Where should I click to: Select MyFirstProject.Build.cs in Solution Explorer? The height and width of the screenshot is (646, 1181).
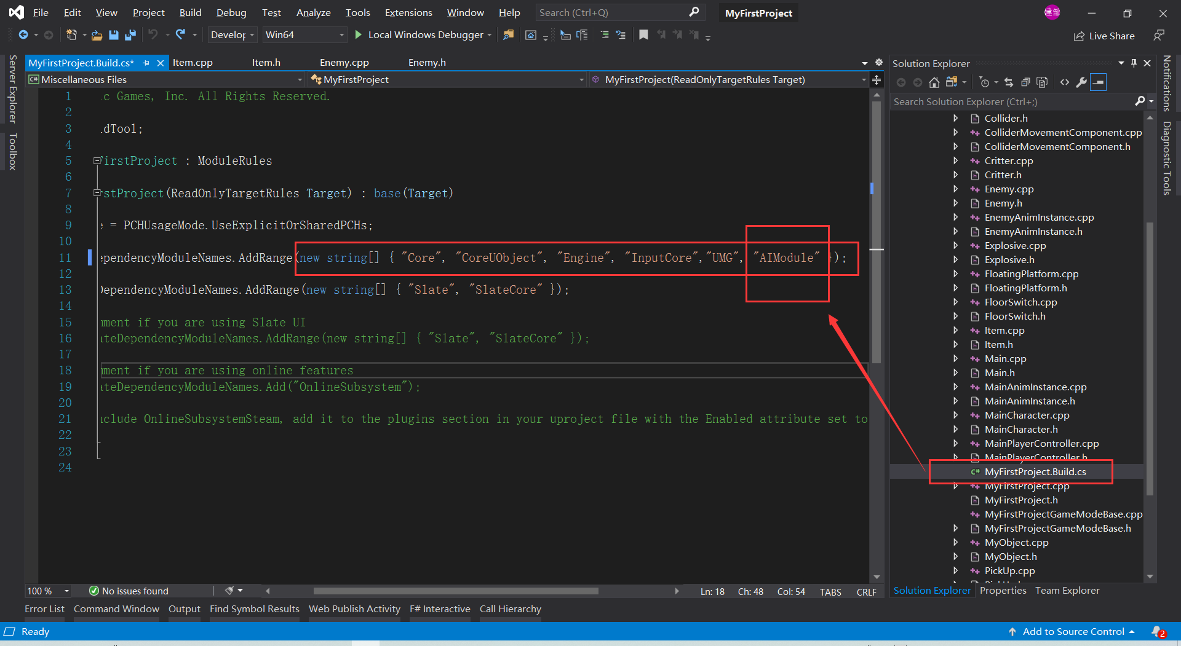(x=1035, y=471)
